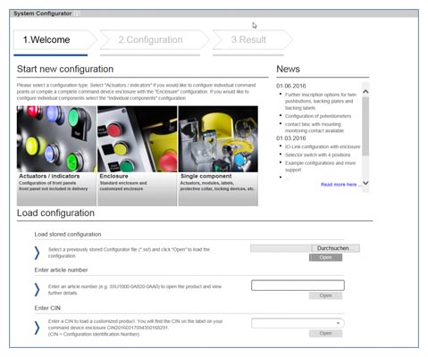This screenshot has height=357, width=428.
Task: Open the Single component configuration tile
Action: [x=218, y=155]
